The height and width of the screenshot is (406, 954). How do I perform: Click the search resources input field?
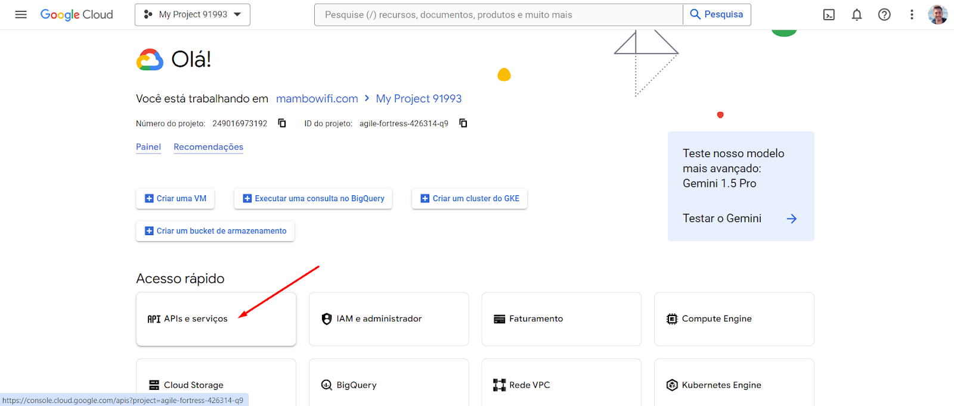click(498, 15)
